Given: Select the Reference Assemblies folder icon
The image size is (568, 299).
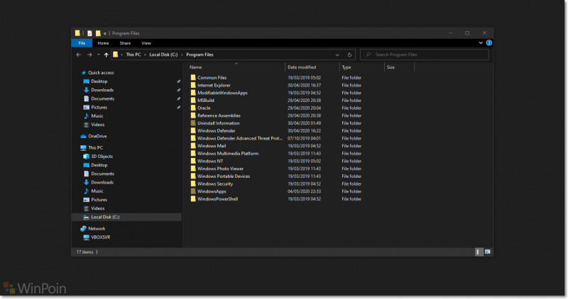Looking at the screenshot, I should pyautogui.click(x=193, y=115).
